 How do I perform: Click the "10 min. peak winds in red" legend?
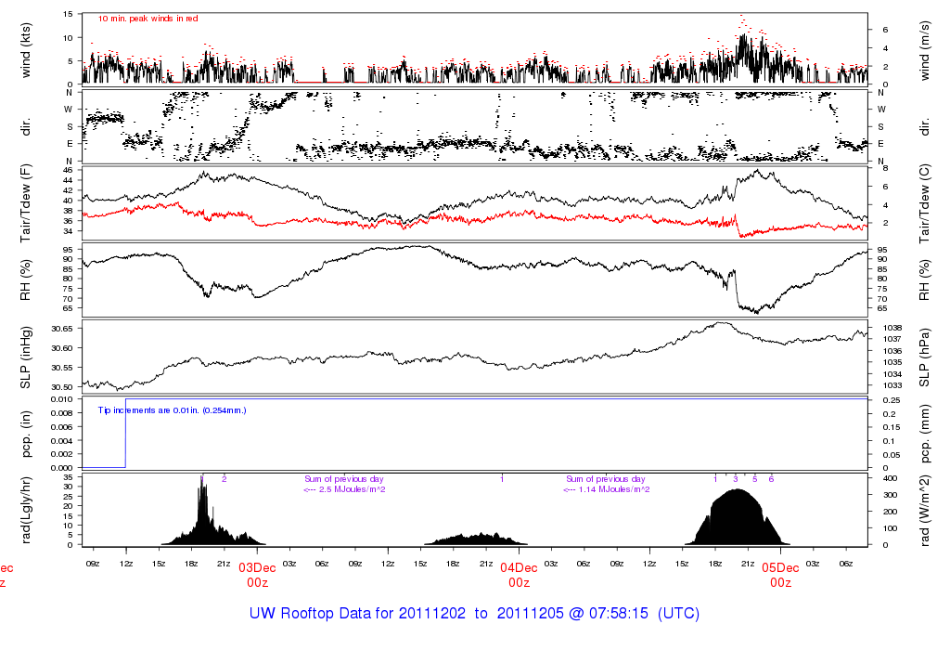148,19
